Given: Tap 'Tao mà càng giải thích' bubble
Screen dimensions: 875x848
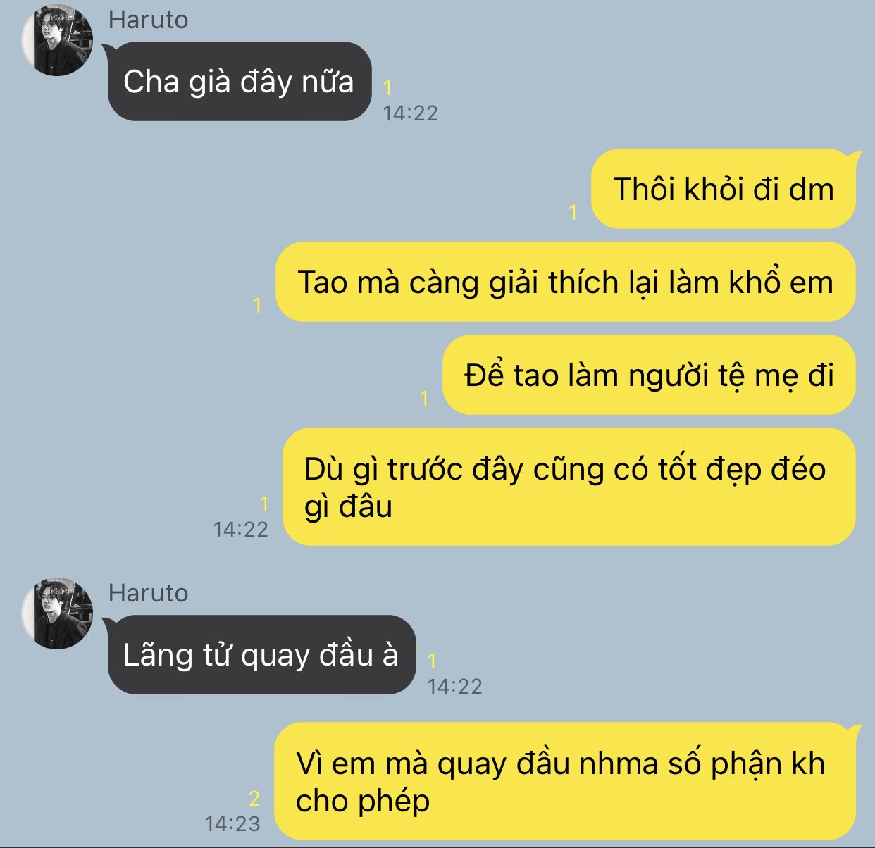Looking at the screenshot, I should coord(565,282).
